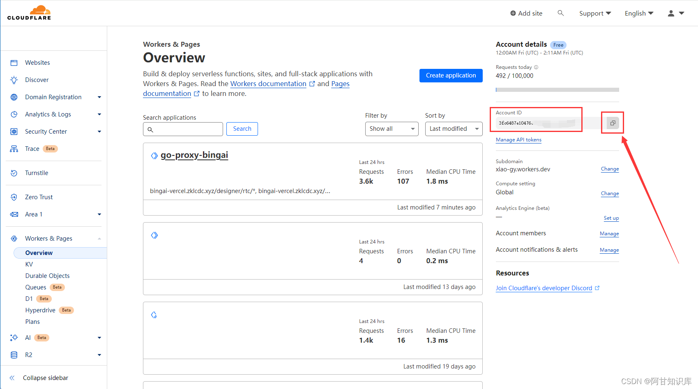
Task: Click the Analytics & Logs chart icon
Action: click(x=14, y=114)
